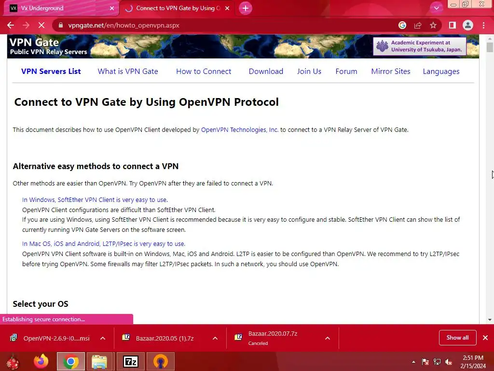The image size is (494, 371).
Task: Stop loading the page
Action: click(x=41, y=25)
